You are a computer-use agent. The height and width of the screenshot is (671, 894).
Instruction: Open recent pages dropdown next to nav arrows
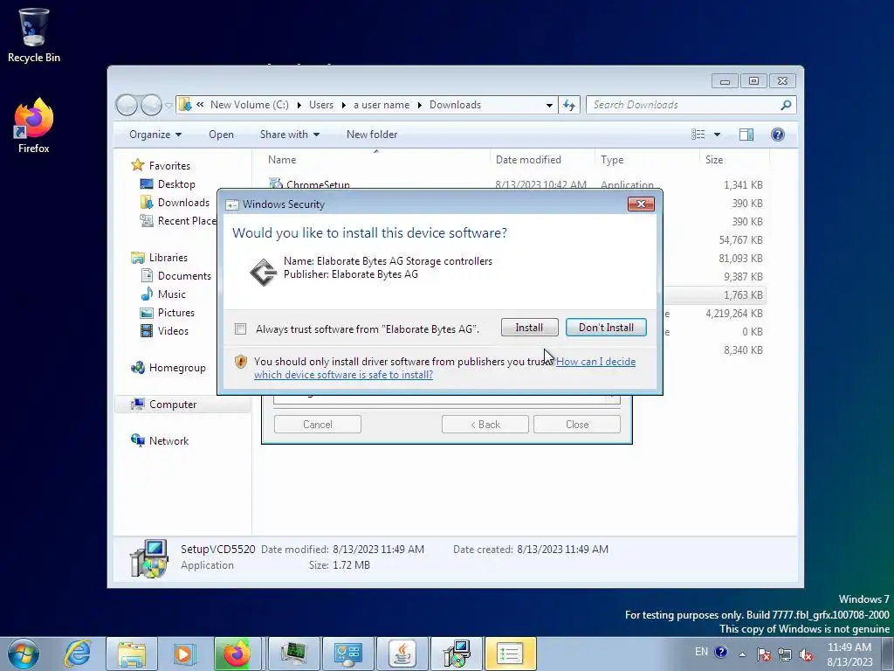pos(168,106)
